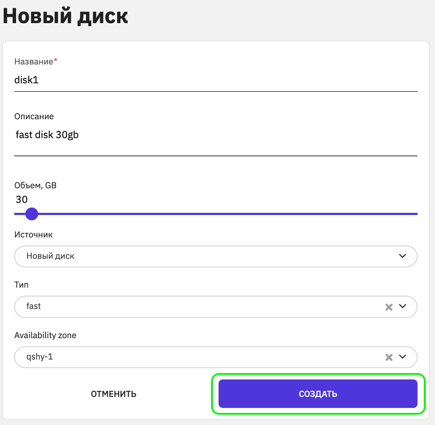Clear the selected qshy-1 availability zone
435x425 pixels.
389,357
